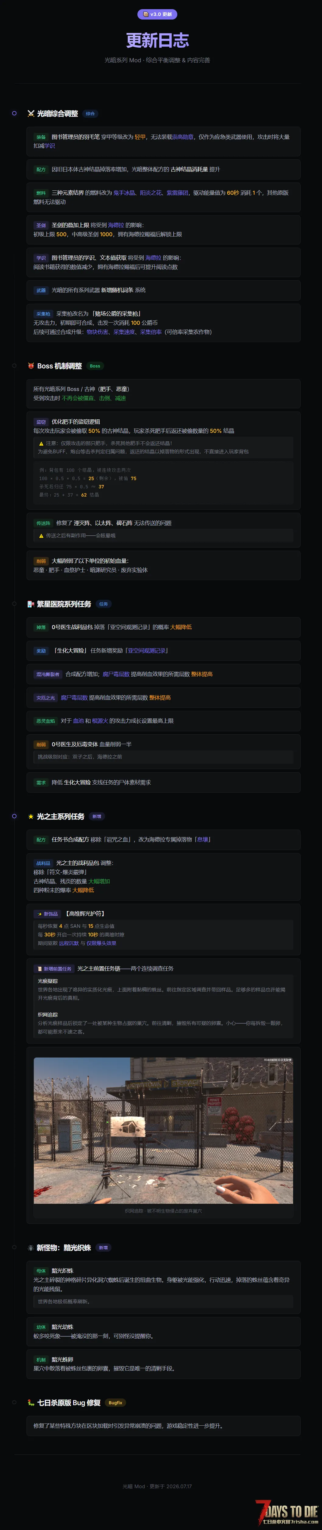Click the timeline circle beside 光暗综合调整
Image resolution: width=322 pixels, height=1530 pixels.
[x=14, y=113]
